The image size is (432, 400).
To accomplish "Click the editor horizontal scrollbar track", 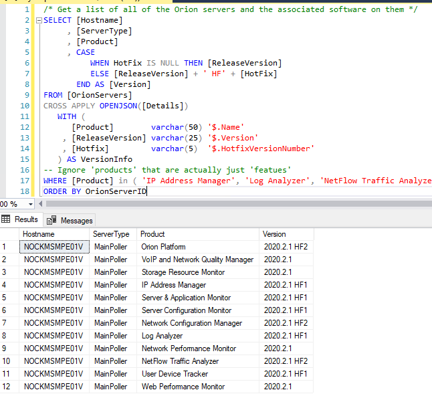I will click(239, 204).
